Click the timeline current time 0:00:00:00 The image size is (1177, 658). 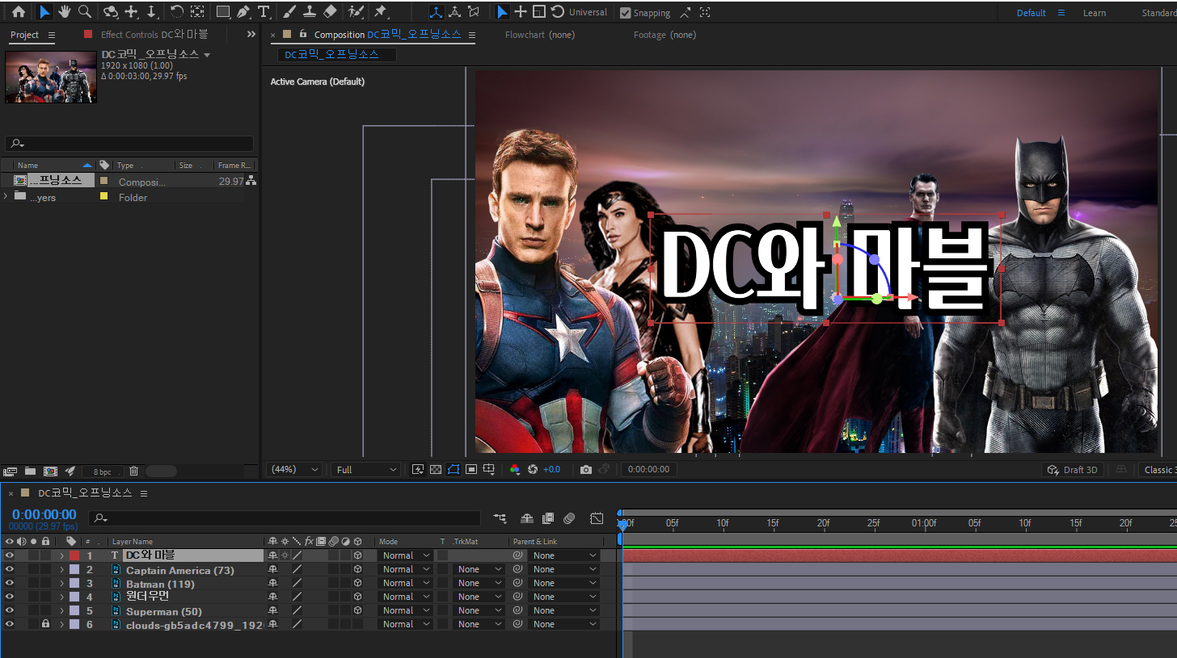click(44, 514)
